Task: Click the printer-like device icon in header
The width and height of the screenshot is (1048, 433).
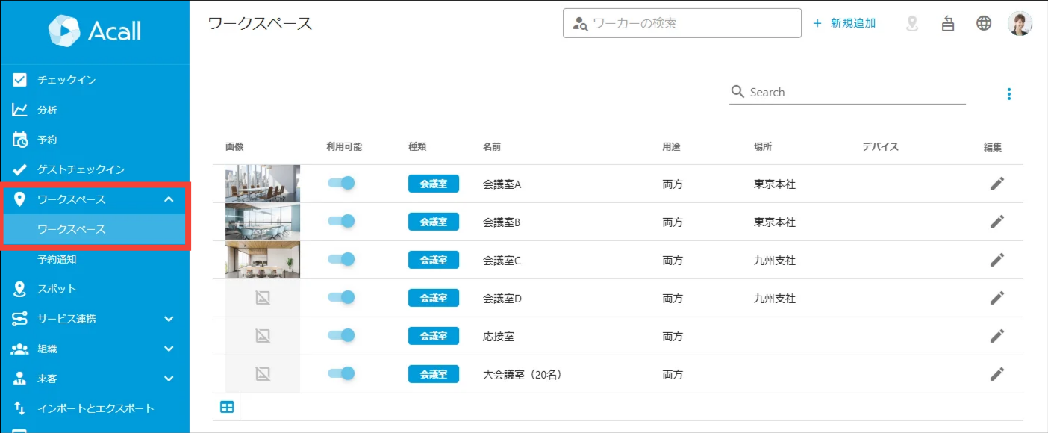Action: pos(948,24)
